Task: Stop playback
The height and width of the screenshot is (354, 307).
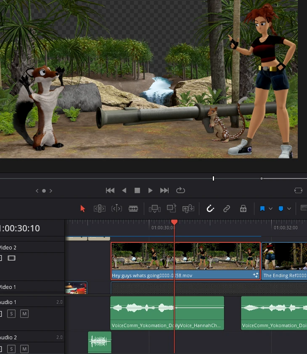Action: pyautogui.click(x=137, y=191)
